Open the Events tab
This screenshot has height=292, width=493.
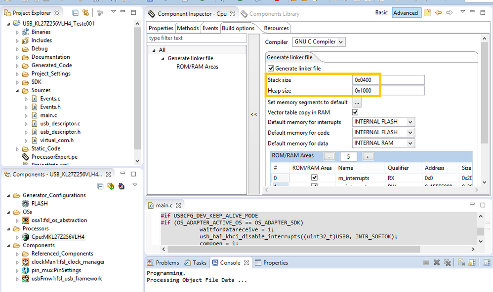(210, 28)
